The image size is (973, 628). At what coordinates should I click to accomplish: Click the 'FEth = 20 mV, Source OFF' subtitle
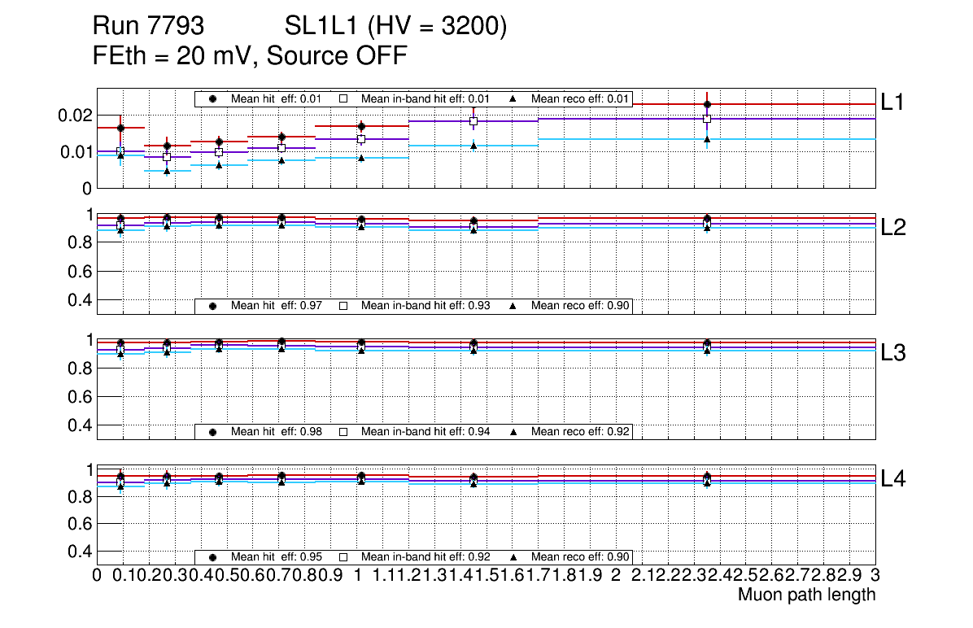coord(250,56)
